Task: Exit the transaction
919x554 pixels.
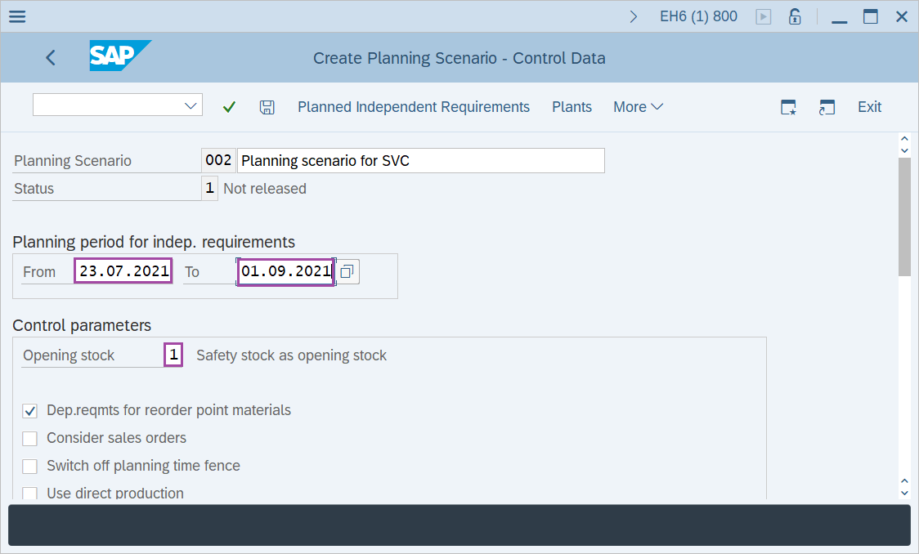Action: [869, 106]
